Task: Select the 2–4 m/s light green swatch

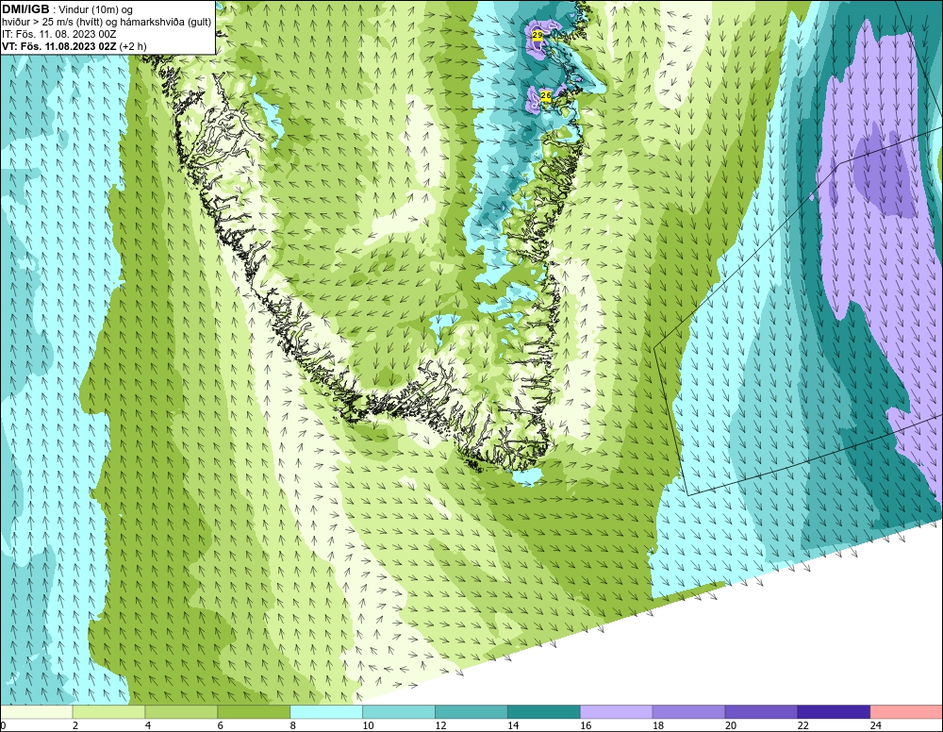Action: point(108,712)
